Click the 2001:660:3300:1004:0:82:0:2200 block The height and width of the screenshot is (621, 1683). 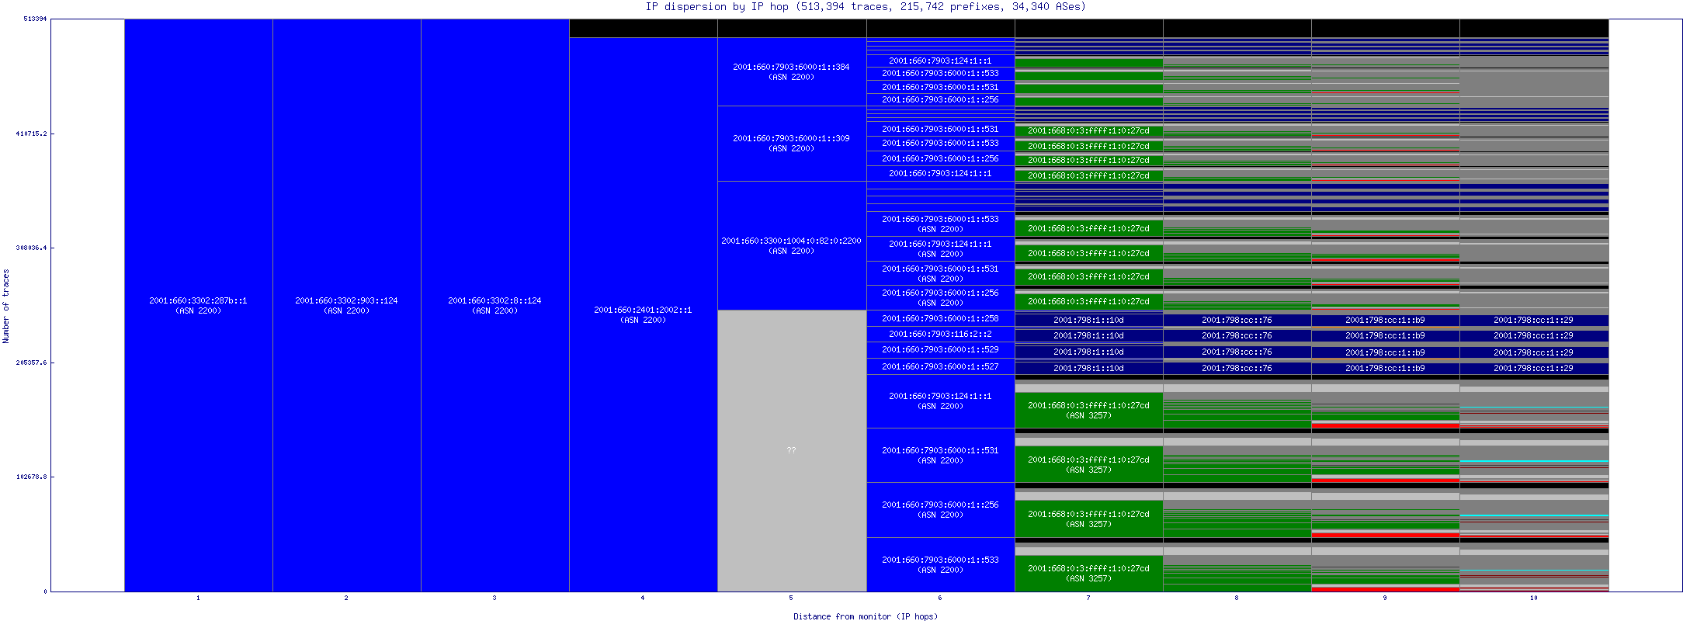click(x=791, y=245)
